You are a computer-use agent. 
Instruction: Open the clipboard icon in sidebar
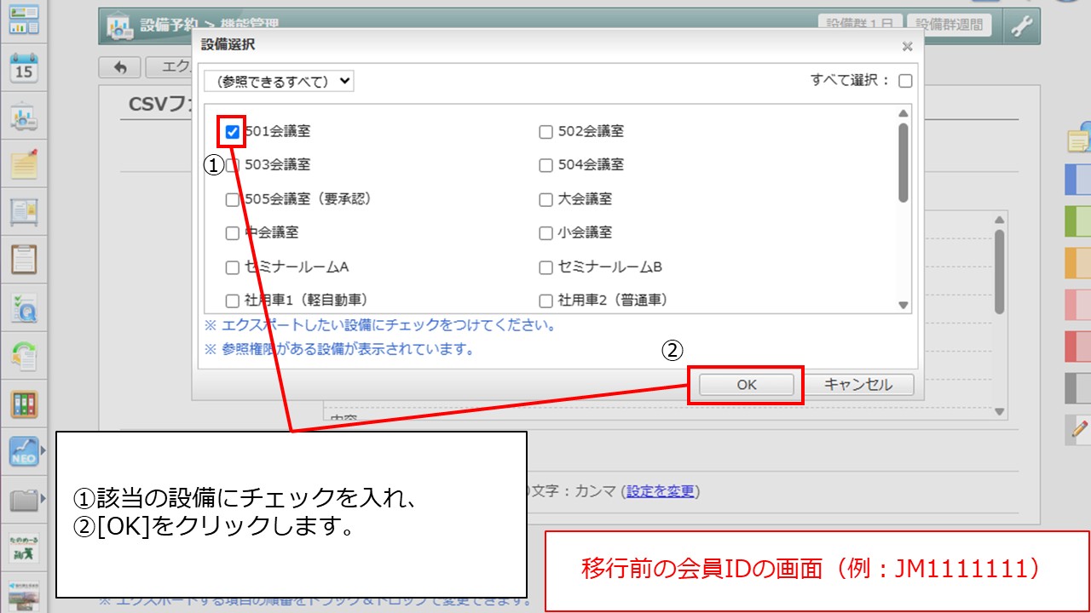(24, 259)
